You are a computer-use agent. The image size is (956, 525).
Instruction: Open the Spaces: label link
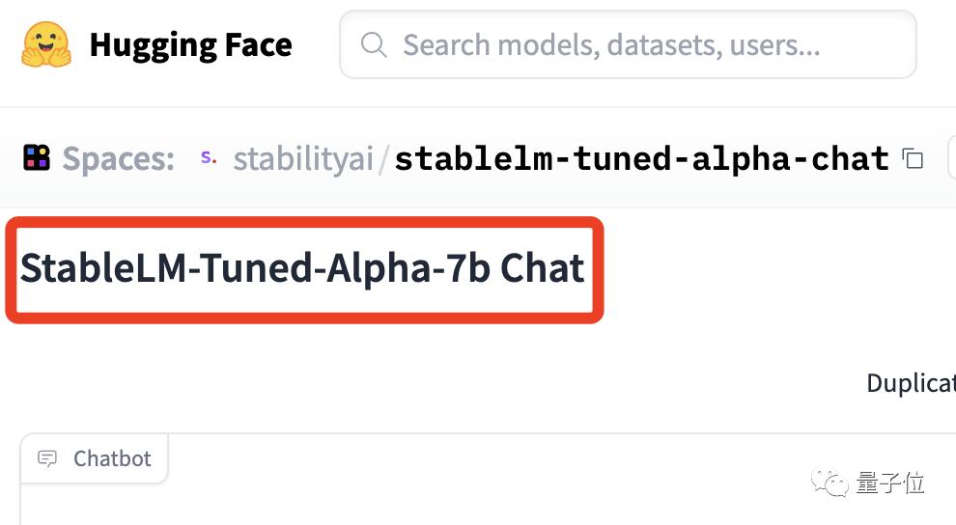[x=118, y=159]
